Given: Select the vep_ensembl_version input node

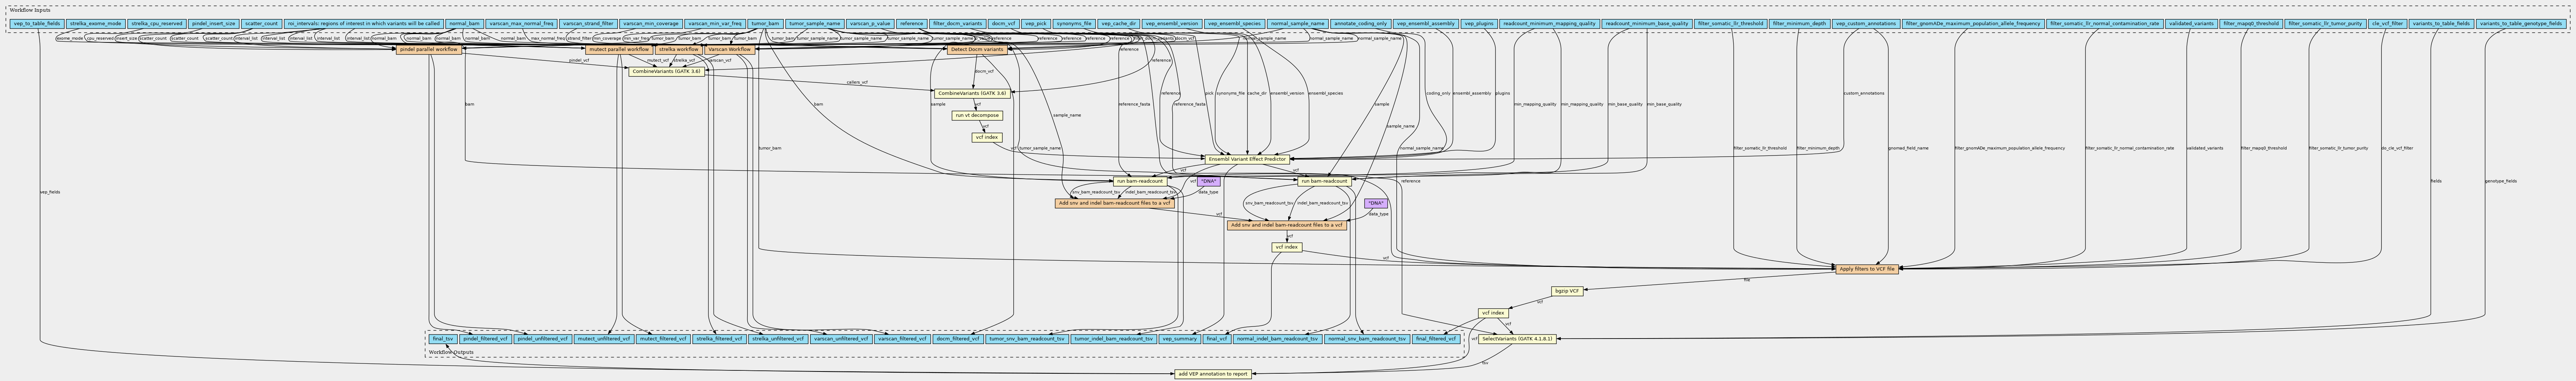Looking at the screenshot, I should [x=1172, y=23].
